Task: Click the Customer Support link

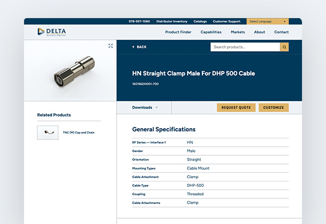Action: (227, 21)
